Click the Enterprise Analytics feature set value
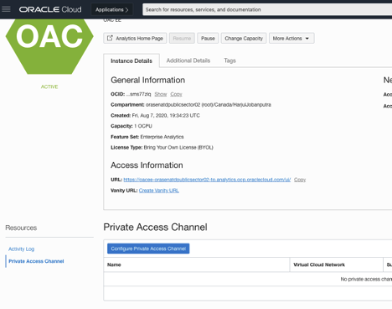The height and width of the screenshot is (309, 392). [162, 137]
